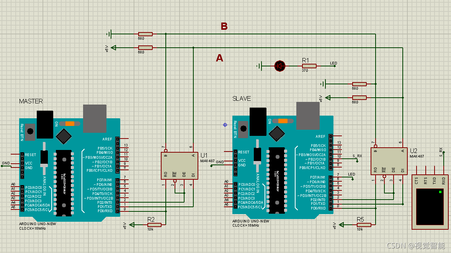Screen dimensions: 451x253
Task: Select the +5V terminal near slave 680 resistor
Action: pyautogui.click(x=328, y=98)
